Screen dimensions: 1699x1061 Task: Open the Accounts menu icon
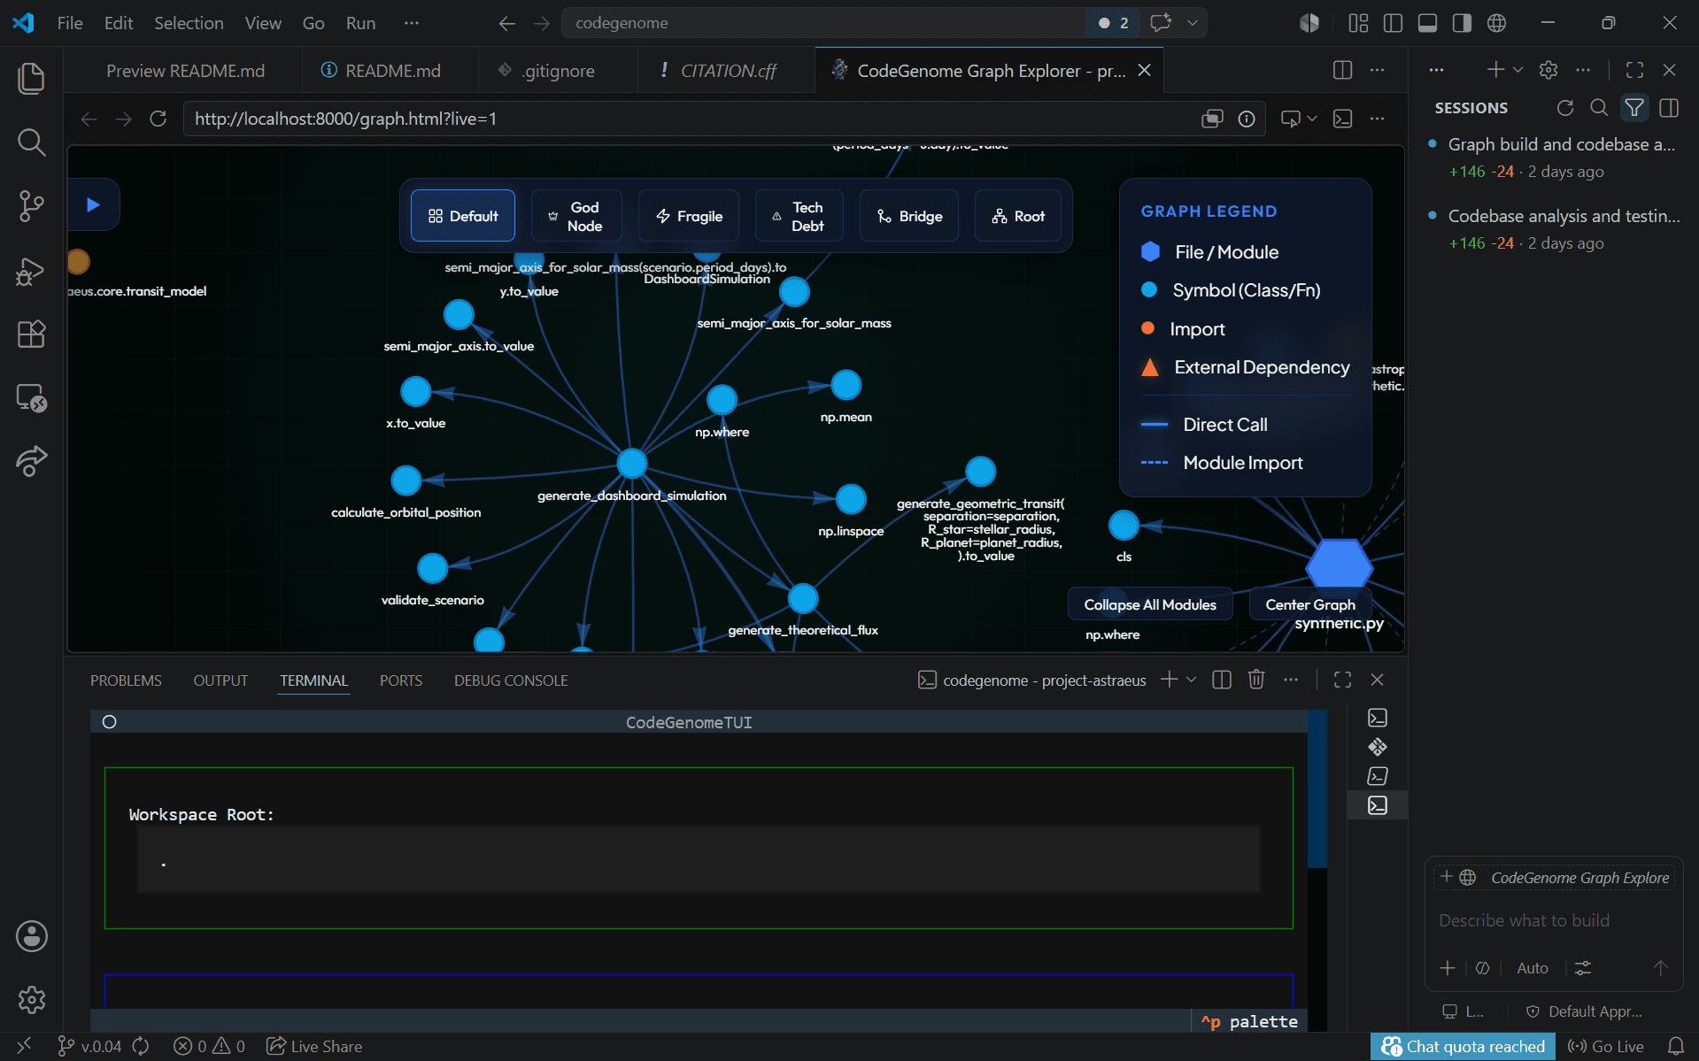pos(31,936)
